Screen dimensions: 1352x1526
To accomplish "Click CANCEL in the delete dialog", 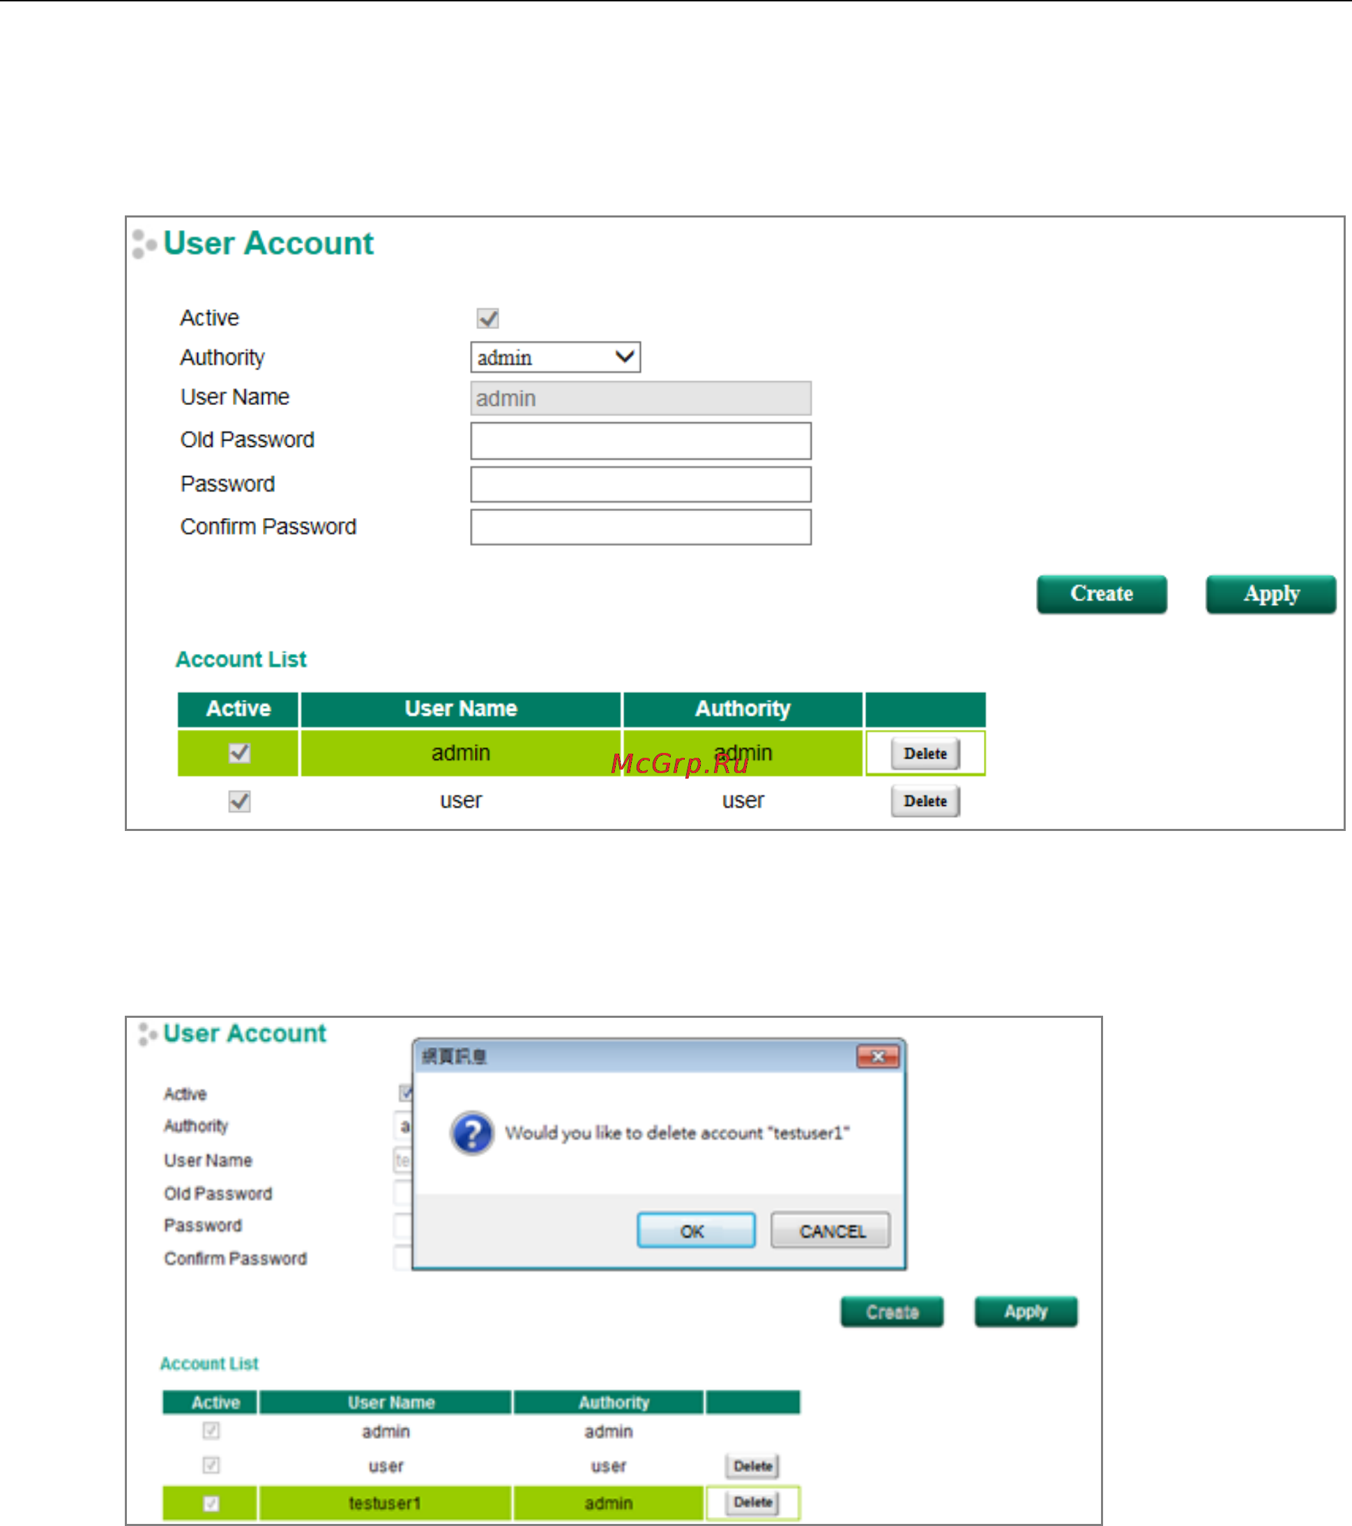I will click(x=831, y=1231).
